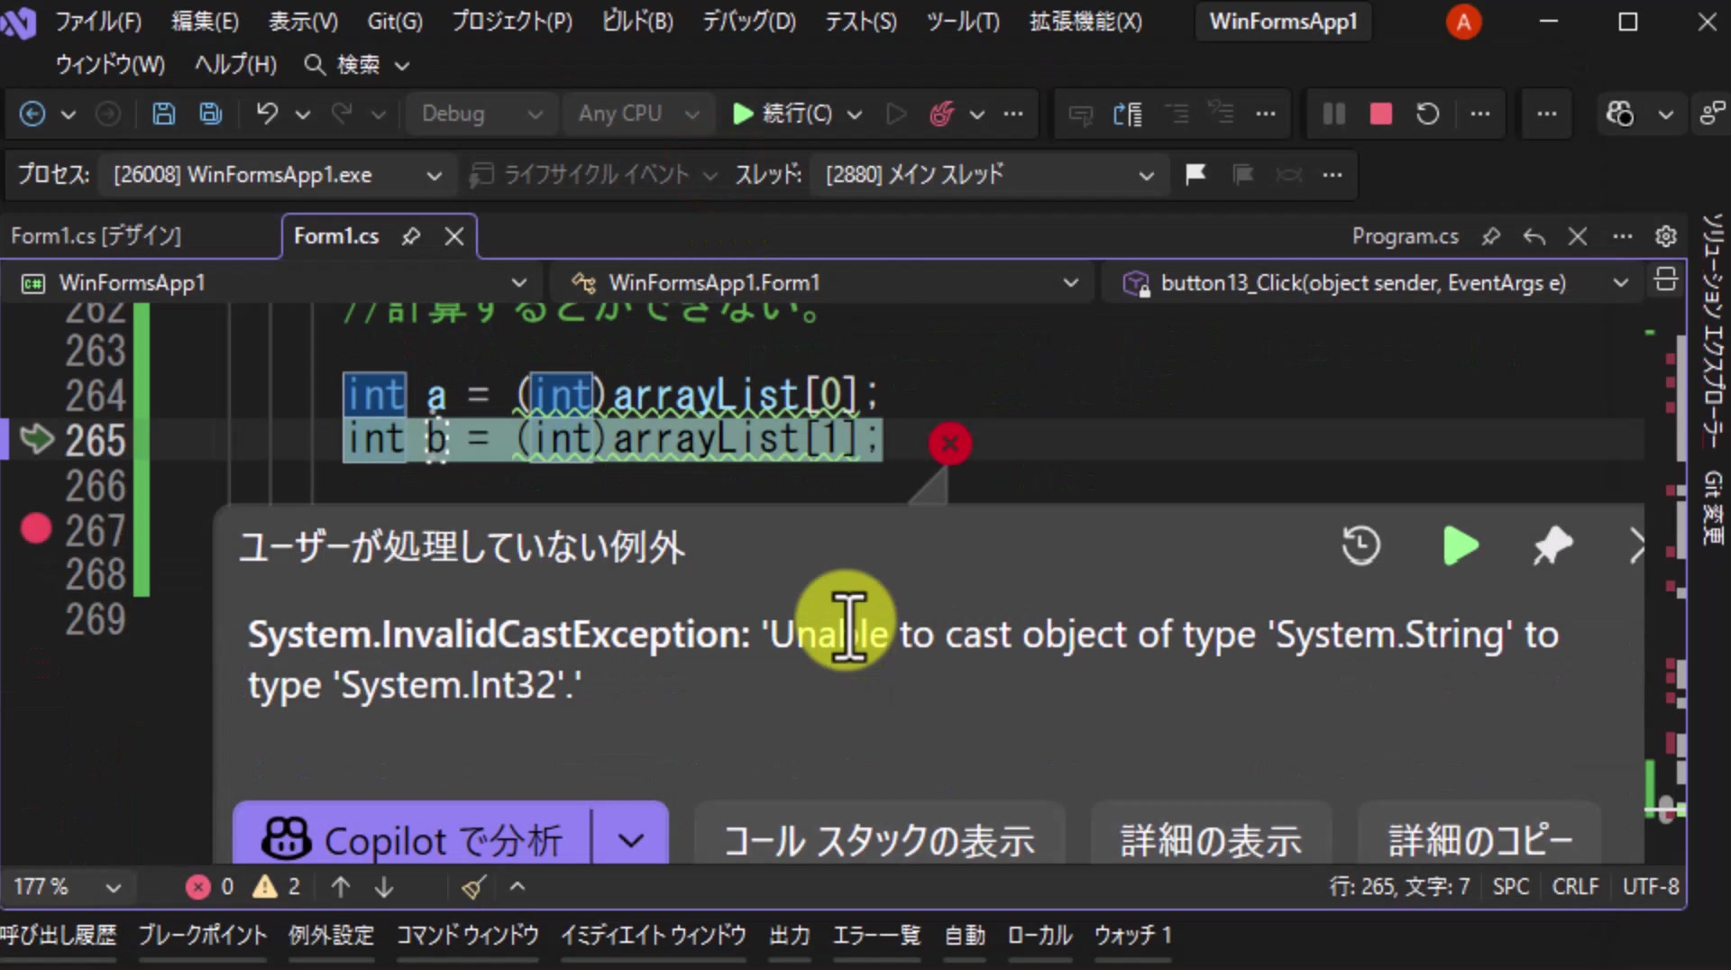Click the 続行(C) continue button
This screenshot has width=1731, height=970.
pos(783,114)
